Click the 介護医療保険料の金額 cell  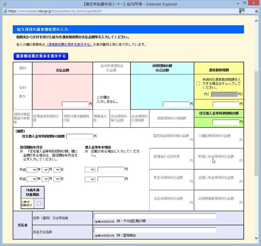[219, 138]
